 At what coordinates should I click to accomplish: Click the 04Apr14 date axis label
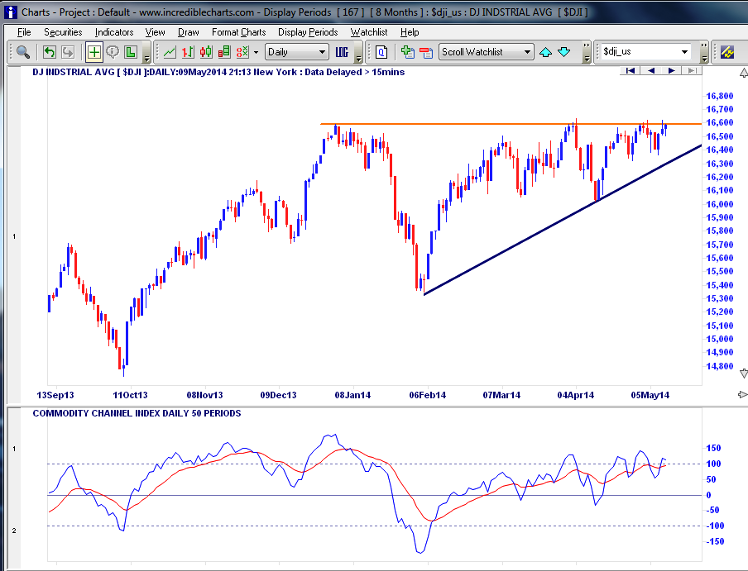point(576,395)
